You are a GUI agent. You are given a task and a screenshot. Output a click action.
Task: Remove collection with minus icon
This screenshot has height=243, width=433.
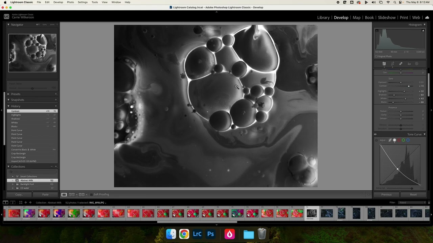(x=52, y=166)
